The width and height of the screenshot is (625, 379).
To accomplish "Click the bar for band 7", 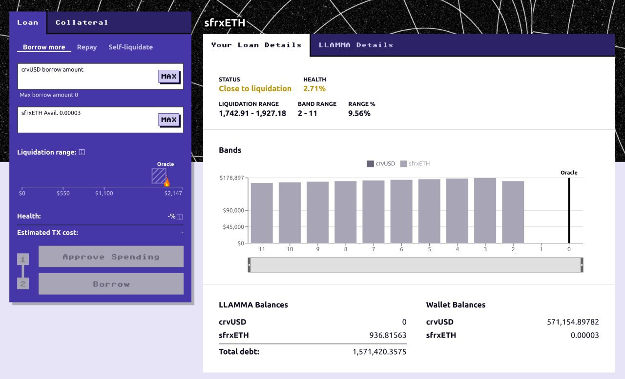I will pos(373,212).
